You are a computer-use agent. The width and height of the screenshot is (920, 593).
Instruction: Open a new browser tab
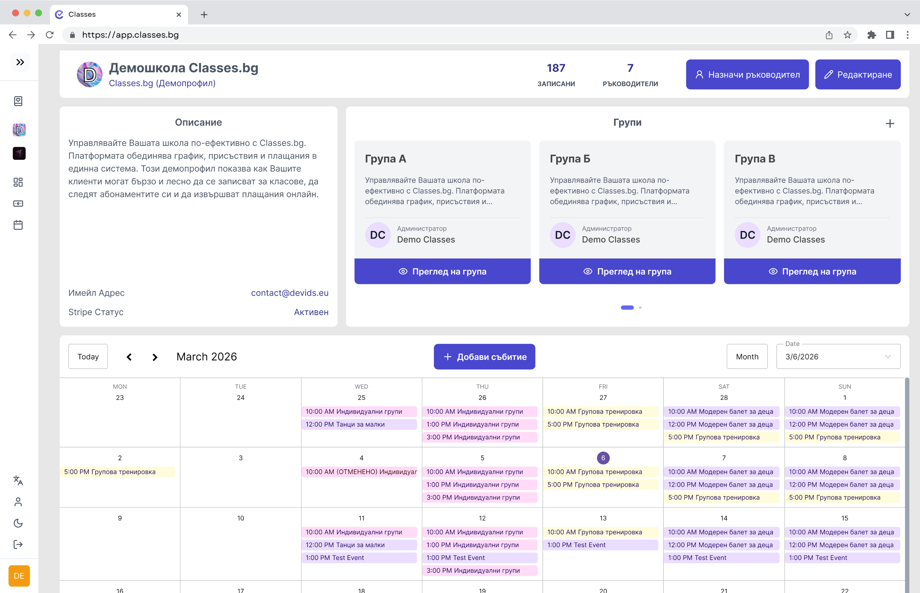click(x=204, y=15)
